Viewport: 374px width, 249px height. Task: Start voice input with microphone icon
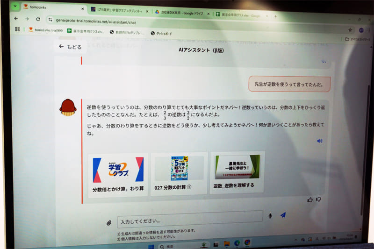point(270,216)
